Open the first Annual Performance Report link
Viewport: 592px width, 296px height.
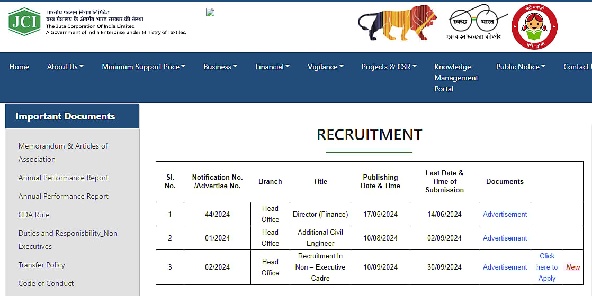point(64,178)
